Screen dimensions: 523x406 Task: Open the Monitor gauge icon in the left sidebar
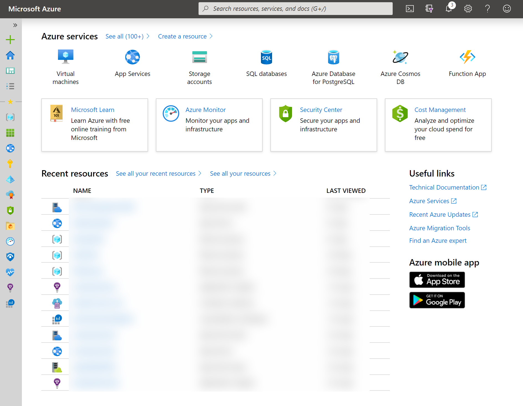click(x=10, y=241)
